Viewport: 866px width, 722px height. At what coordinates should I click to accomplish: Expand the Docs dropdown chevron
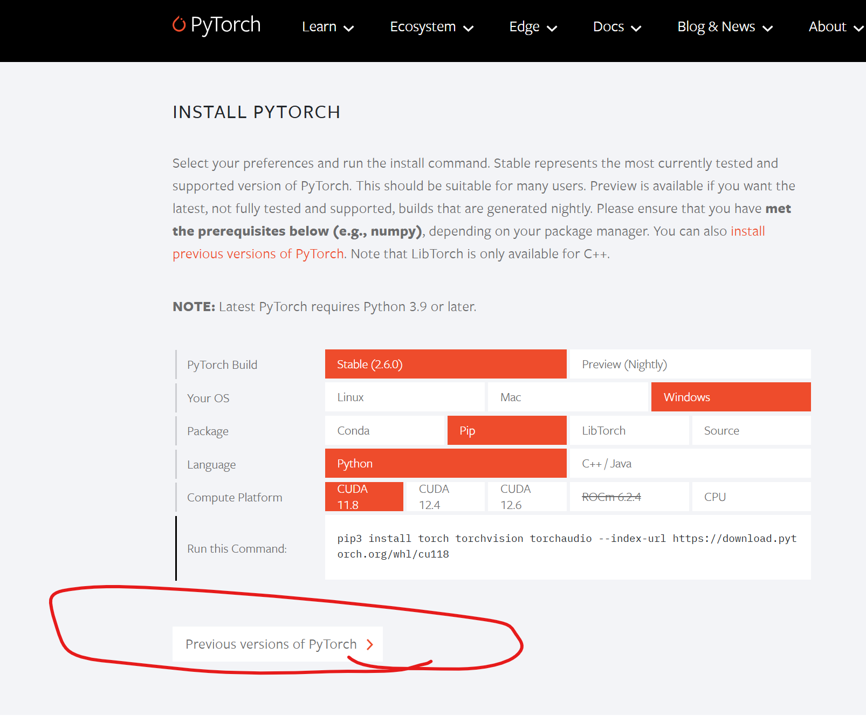click(x=636, y=28)
